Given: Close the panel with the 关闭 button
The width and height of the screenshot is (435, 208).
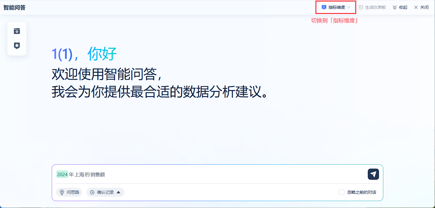Looking at the screenshot, I should [x=421, y=7].
